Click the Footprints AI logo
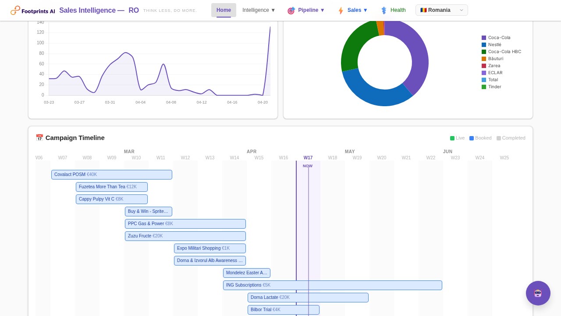The image size is (561, 316). (x=33, y=10)
